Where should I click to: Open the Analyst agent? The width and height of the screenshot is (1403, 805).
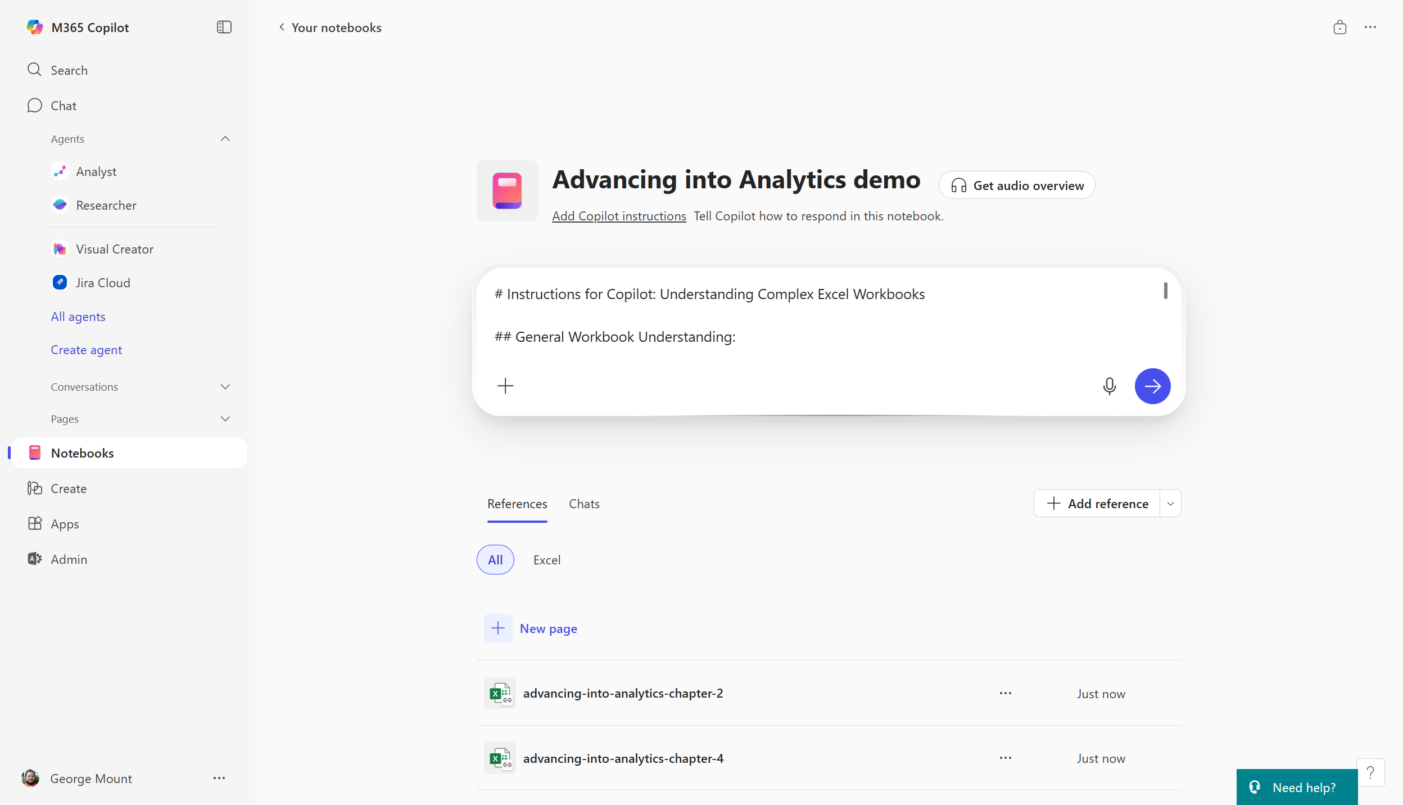pyautogui.click(x=96, y=171)
